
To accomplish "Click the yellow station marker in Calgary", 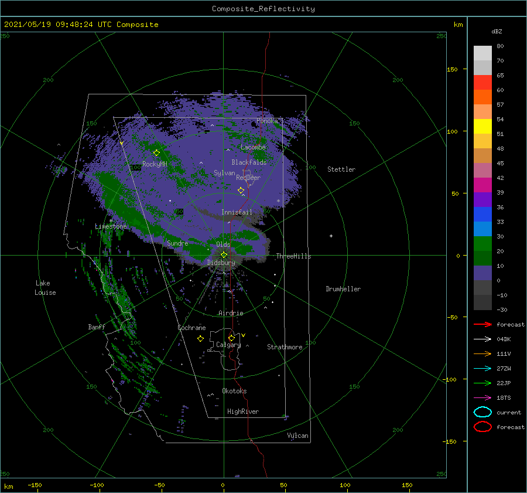I will pos(231,338).
